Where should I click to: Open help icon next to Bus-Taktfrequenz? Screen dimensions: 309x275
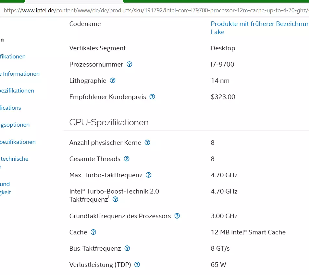127,248
